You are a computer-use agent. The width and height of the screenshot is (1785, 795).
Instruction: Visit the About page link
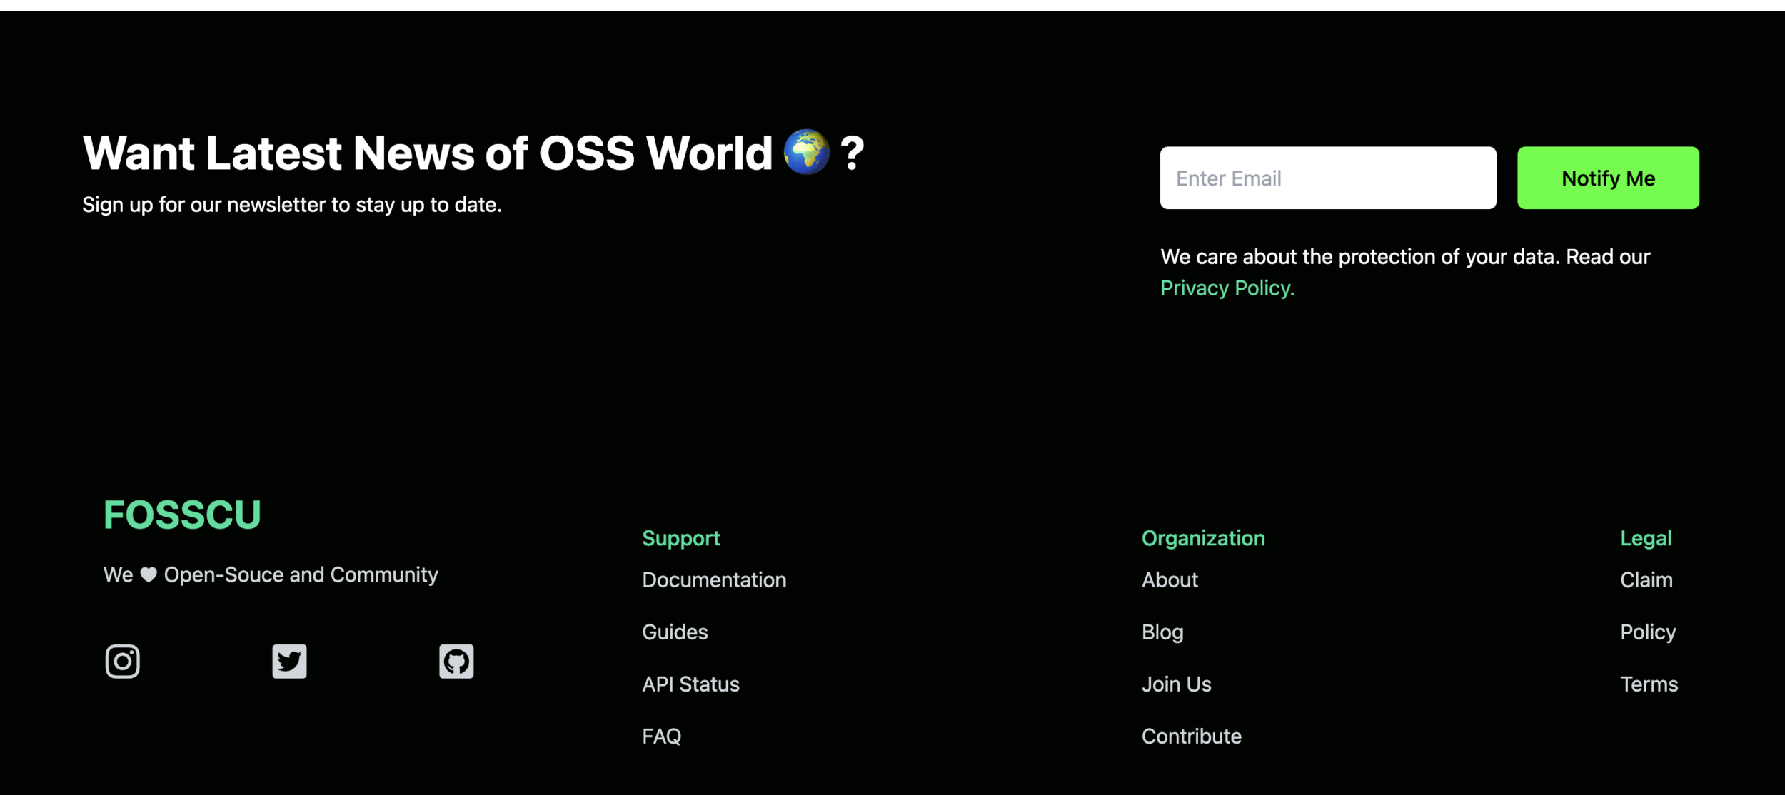1169,579
